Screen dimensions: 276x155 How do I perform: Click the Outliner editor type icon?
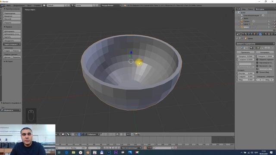[x=238, y=9]
